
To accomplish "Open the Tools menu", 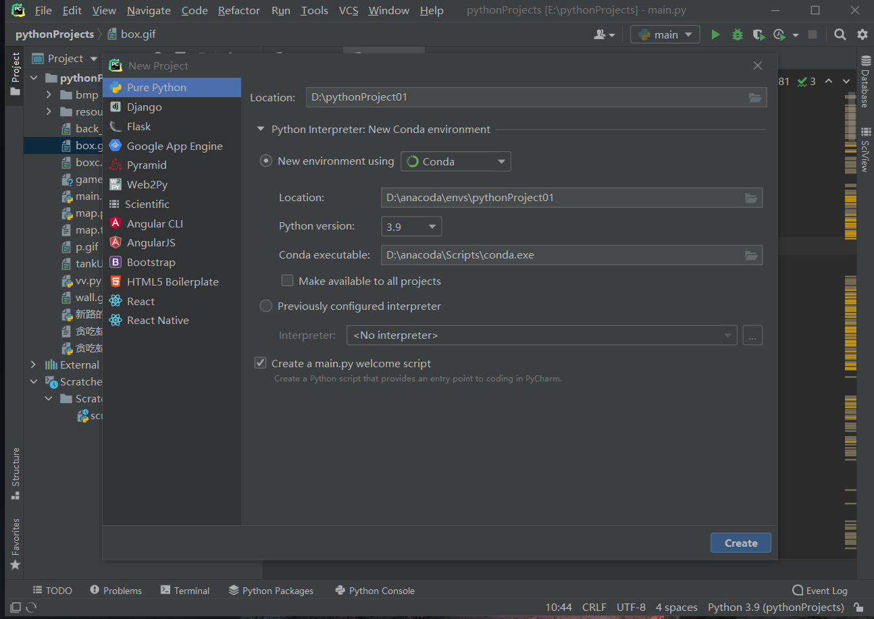I will [314, 11].
